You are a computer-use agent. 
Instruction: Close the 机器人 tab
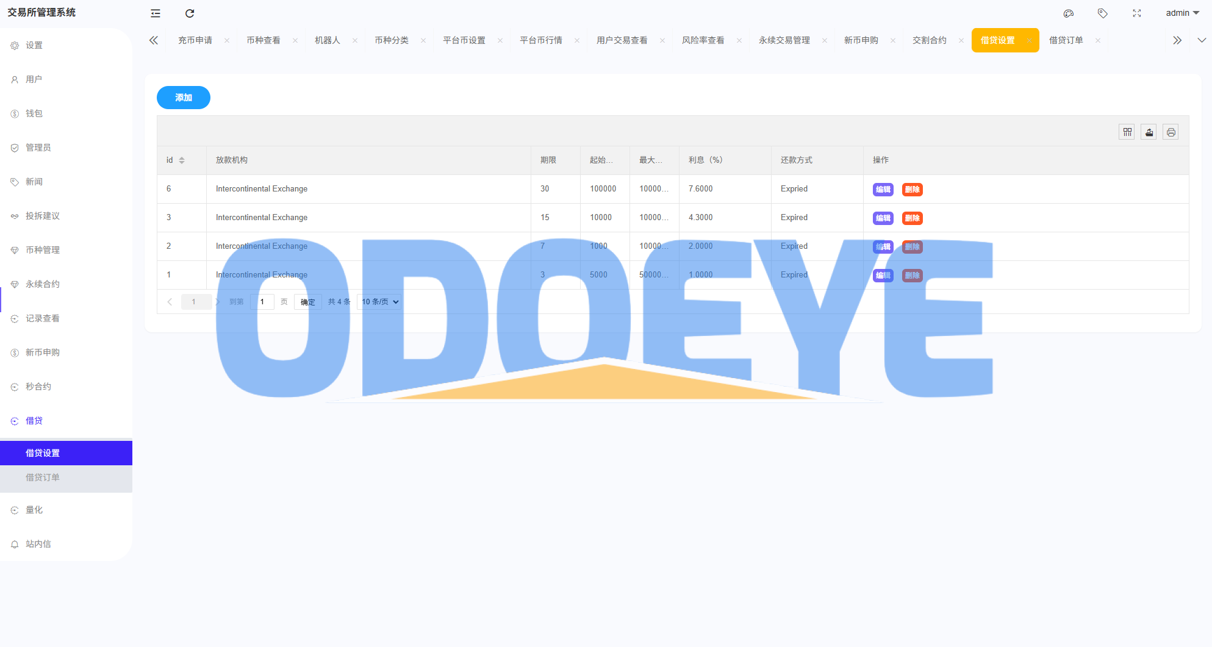[x=356, y=40]
